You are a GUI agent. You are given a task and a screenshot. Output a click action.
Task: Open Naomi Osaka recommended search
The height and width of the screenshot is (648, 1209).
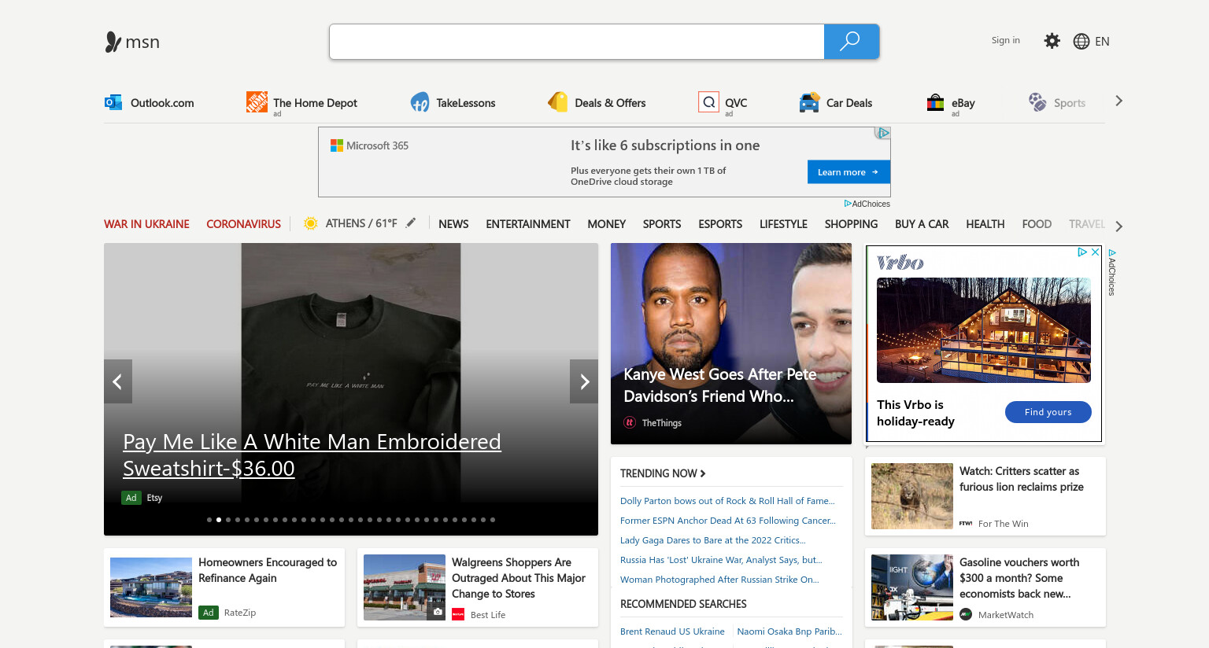789,631
